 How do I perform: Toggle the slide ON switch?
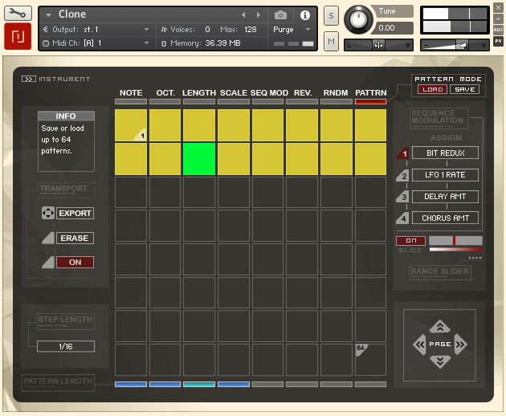(x=410, y=240)
